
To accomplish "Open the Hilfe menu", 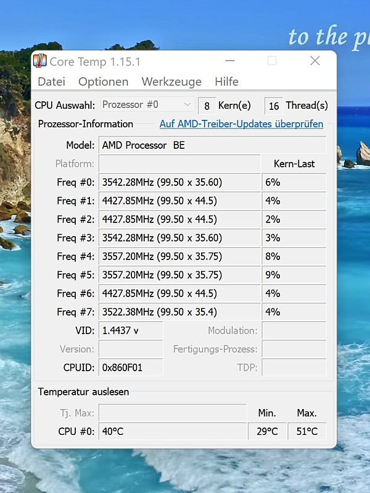I will (226, 82).
